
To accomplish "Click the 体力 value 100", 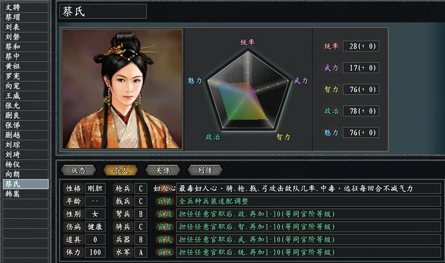I will coord(95,252).
